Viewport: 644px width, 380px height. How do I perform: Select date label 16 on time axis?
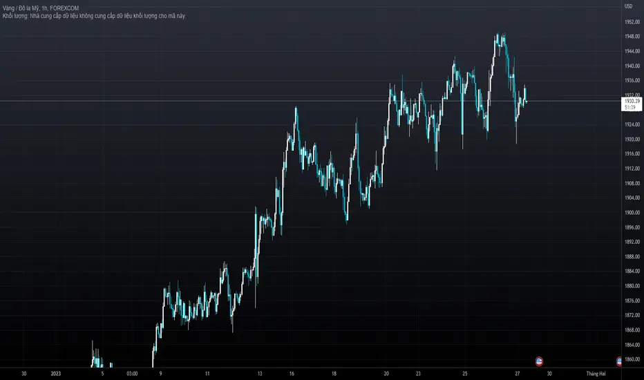pos(292,374)
